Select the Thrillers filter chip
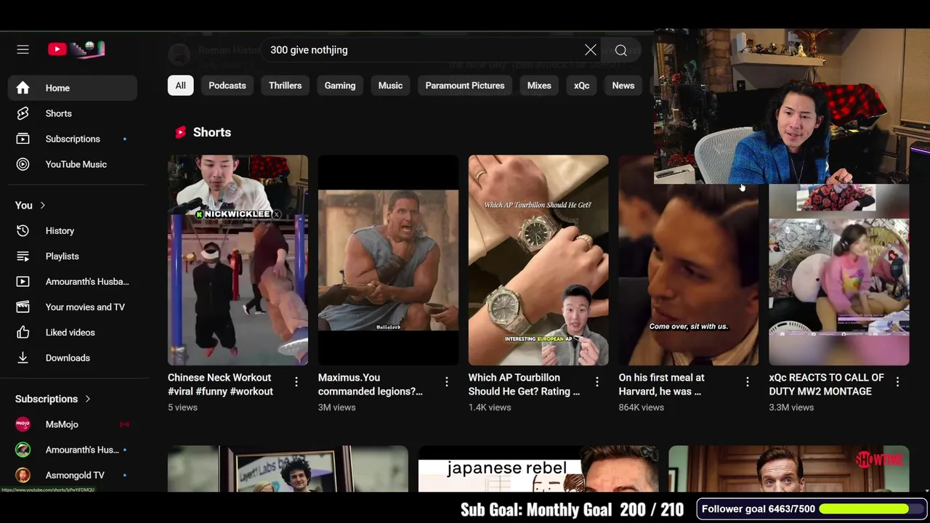930x523 pixels. coord(286,86)
